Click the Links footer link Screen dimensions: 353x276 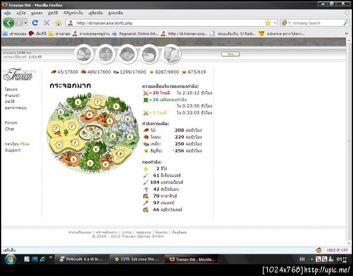coord(126,232)
